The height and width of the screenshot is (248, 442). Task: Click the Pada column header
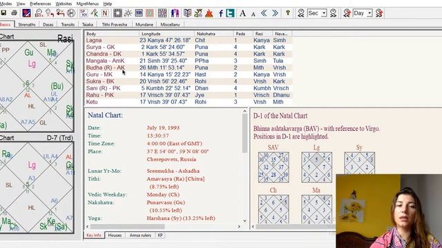click(243, 34)
